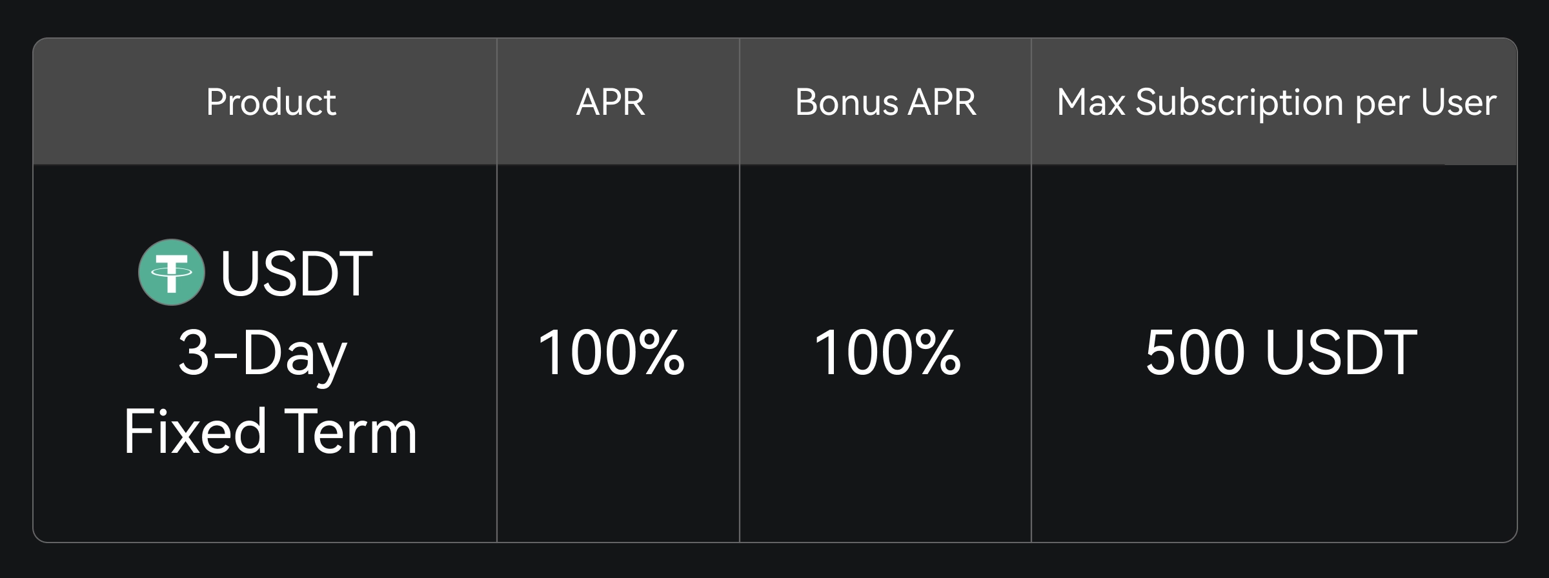The width and height of the screenshot is (1549, 578).
Task: Click the green Tether logo icon
Action: [x=172, y=272]
